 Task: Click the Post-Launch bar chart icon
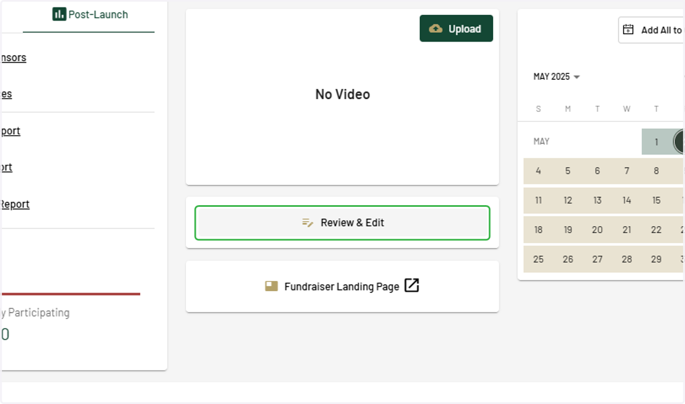pyautogui.click(x=59, y=15)
